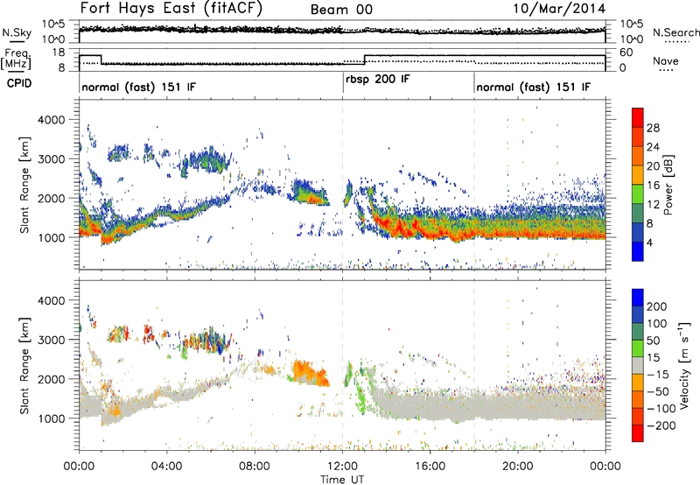Click the "04:00" time tick label
The height and width of the screenshot is (485, 700).
point(166,467)
